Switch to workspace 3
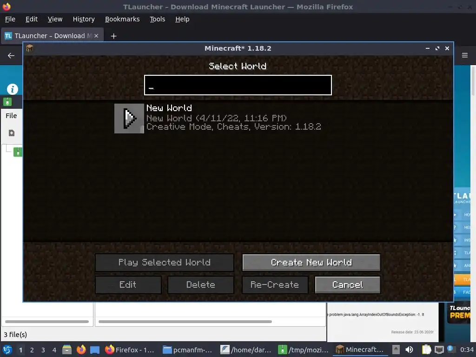476x357 pixels. [x=43, y=350]
